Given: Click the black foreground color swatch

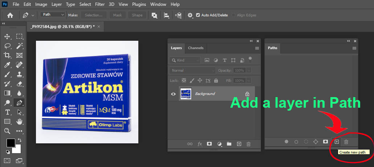Looking at the screenshot, I should pyautogui.click(x=11, y=143).
